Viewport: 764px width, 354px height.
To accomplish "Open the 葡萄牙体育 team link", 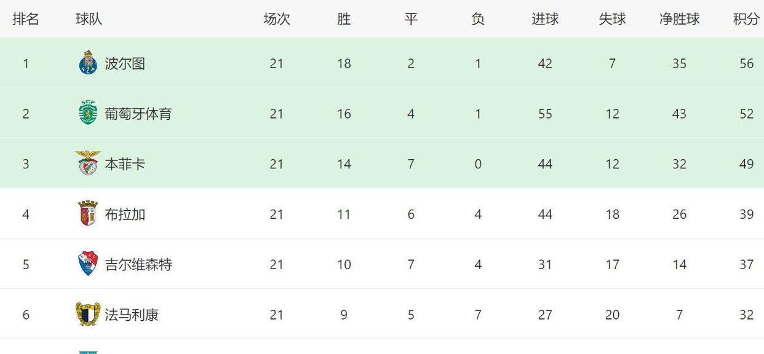I will pos(138,114).
